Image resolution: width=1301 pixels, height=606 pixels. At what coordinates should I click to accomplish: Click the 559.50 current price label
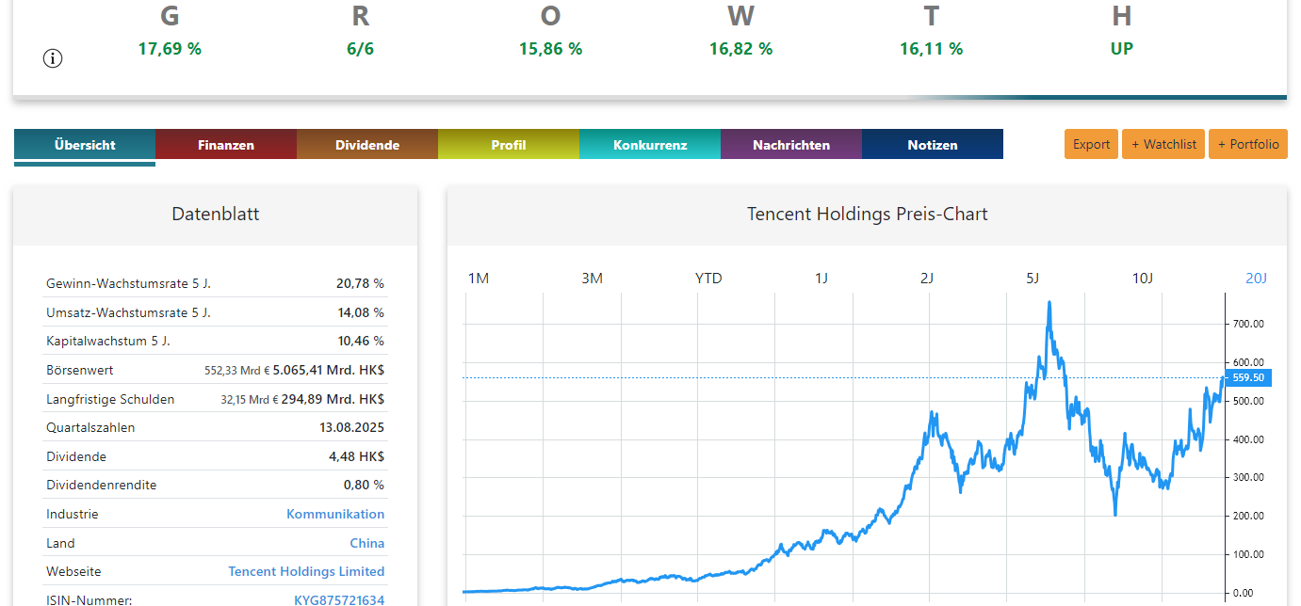coord(1248,377)
